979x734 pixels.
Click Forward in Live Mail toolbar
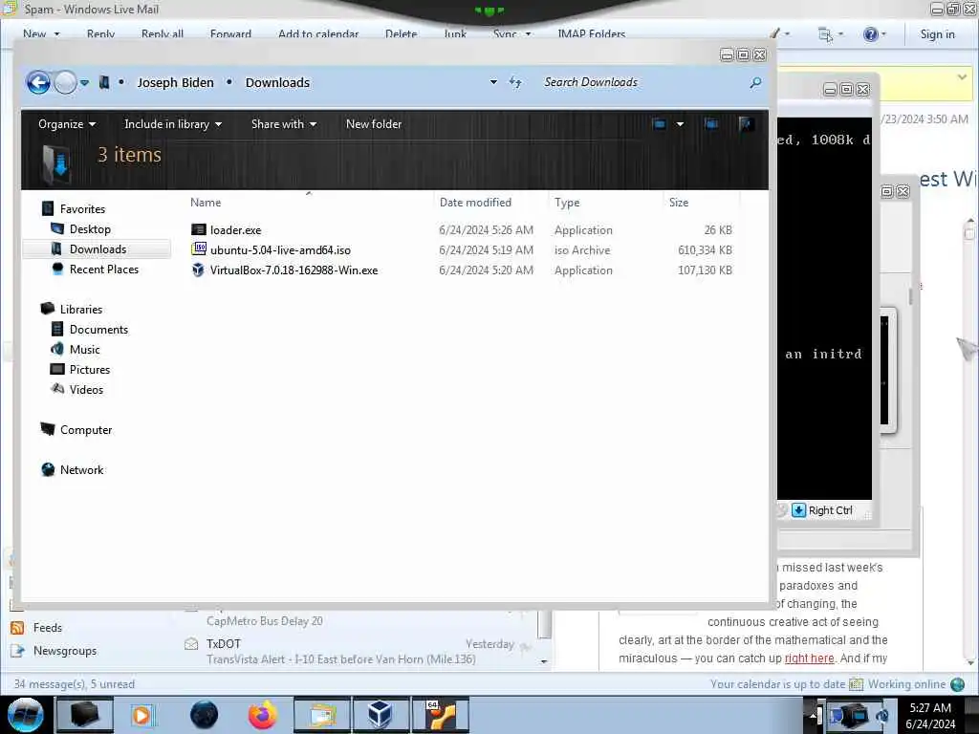(230, 33)
